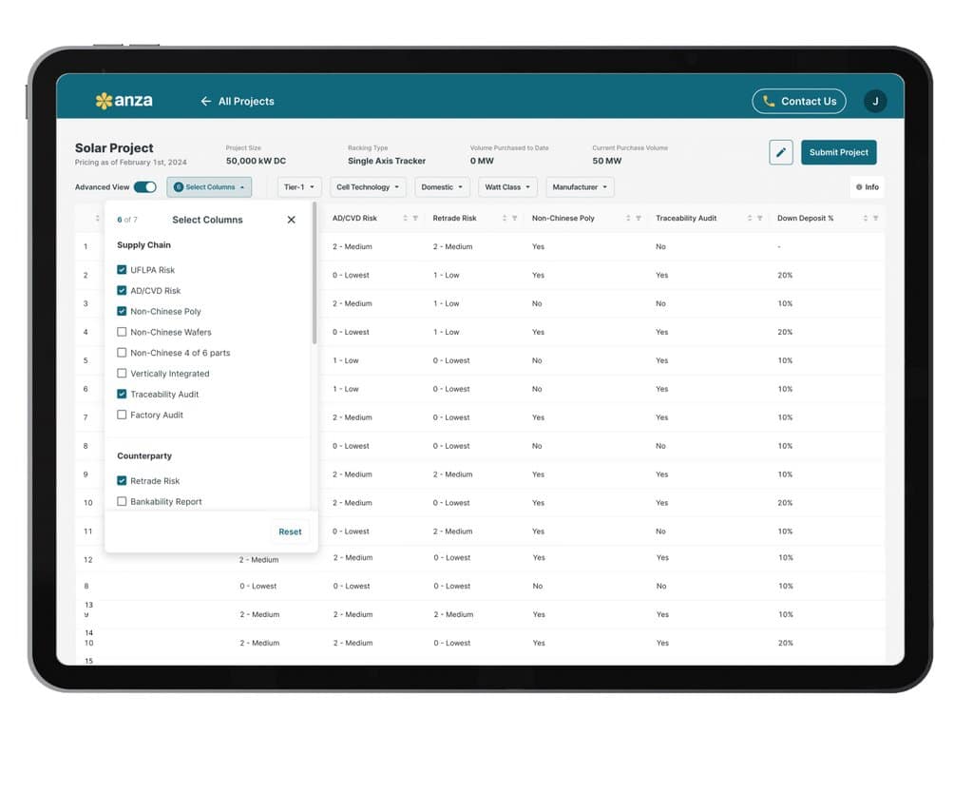
Task: Click the Anza logo
Action: pos(124,101)
